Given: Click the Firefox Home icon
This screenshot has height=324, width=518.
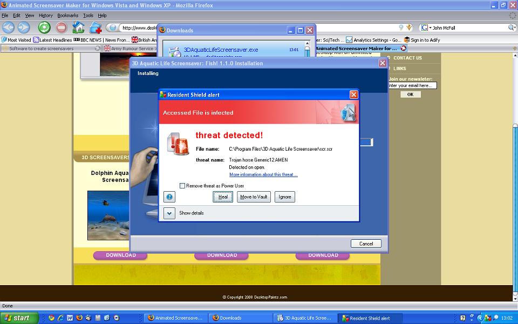Looking at the screenshot, I should tap(79, 26).
